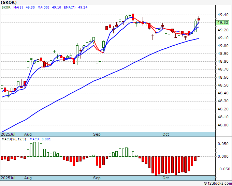The height and width of the screenshot is (186, 232).
Task: Click the 0.050 MACD axis label
Action: (223, 144)
